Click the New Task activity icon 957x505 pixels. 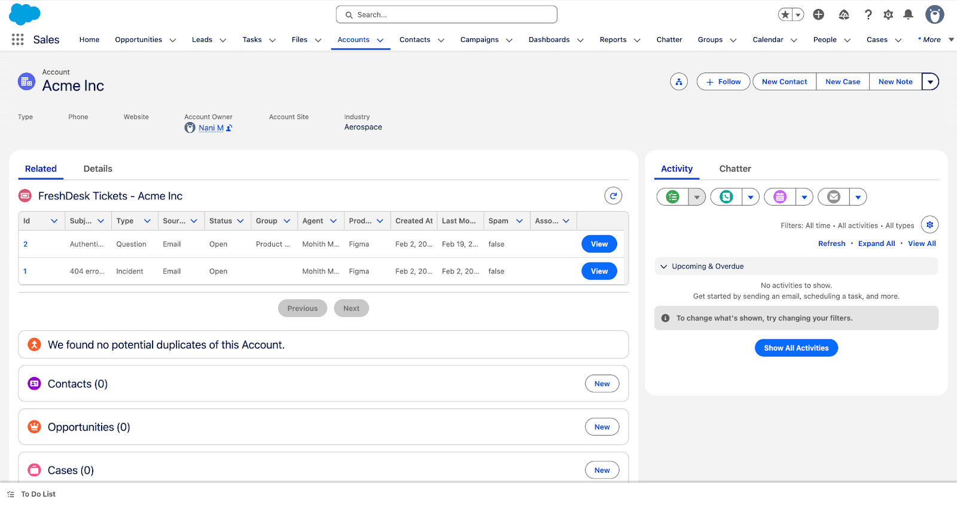point(673,197)
